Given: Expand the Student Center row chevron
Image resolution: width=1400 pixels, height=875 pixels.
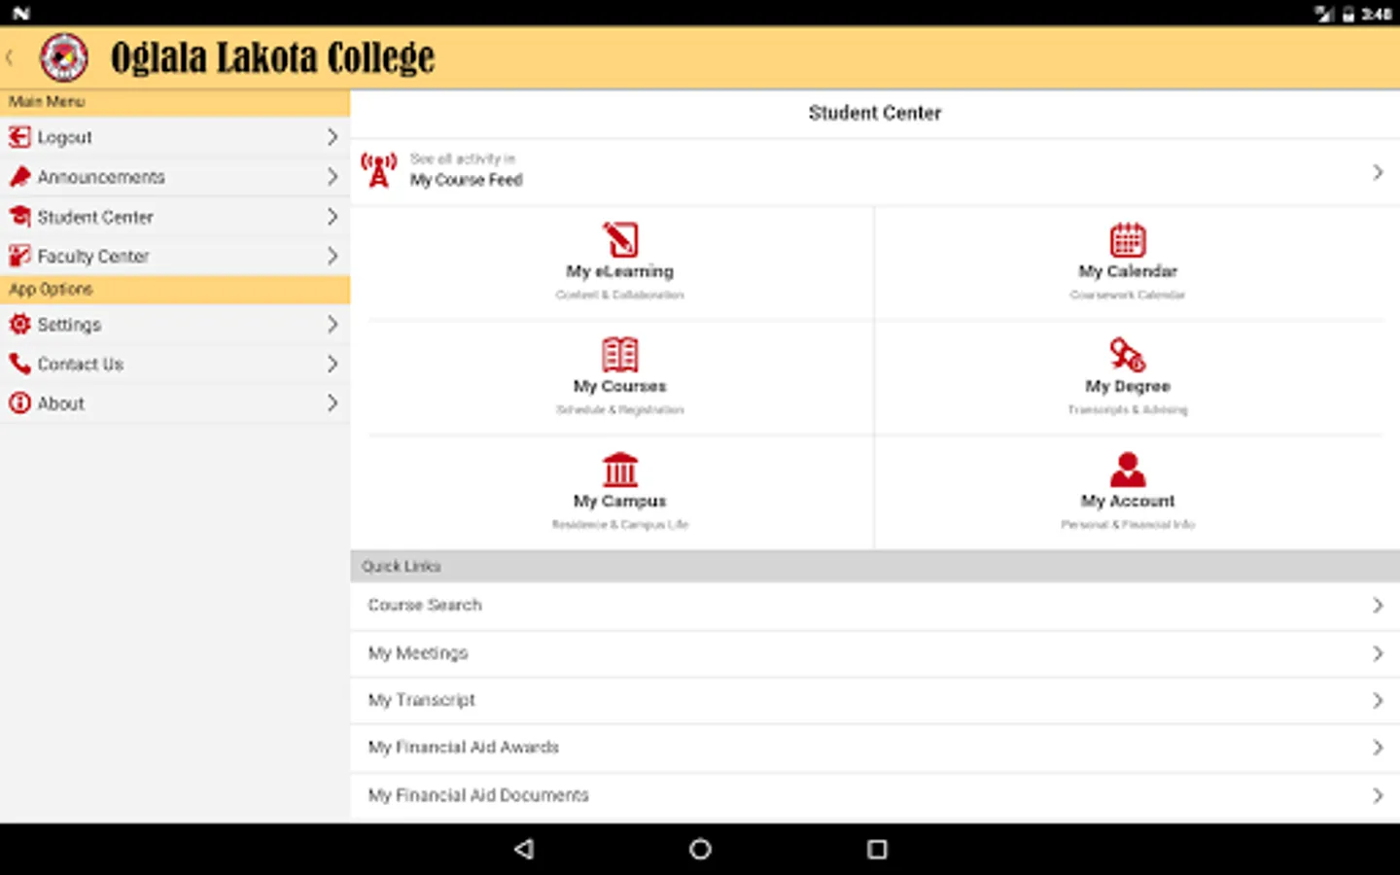Looking at the screenshot, I should 332,216.
